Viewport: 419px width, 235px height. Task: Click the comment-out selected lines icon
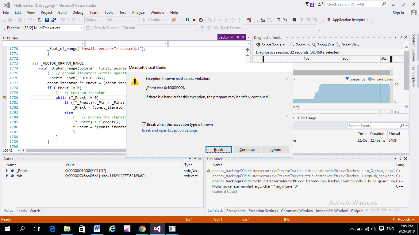tap(278, 20)
